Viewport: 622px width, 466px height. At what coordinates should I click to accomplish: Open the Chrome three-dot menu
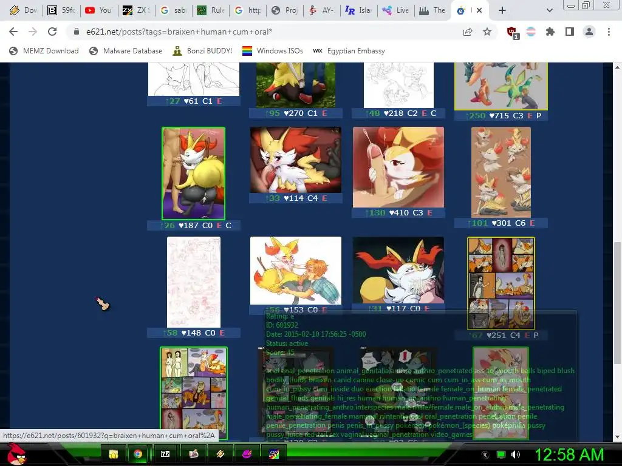[x=609, y=32]
